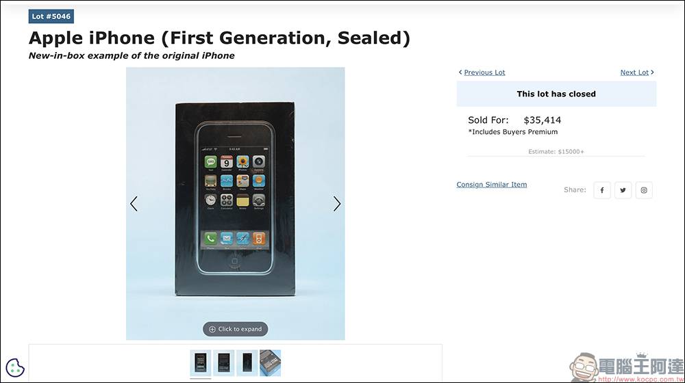685x383 pixels.
Task: Click the main sealed iPhone product photo
Action: coord(236,199)
